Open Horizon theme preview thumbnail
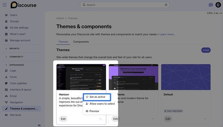Image resolution: width=223 pixels, height=127 pixels. [x=81, y=77]
